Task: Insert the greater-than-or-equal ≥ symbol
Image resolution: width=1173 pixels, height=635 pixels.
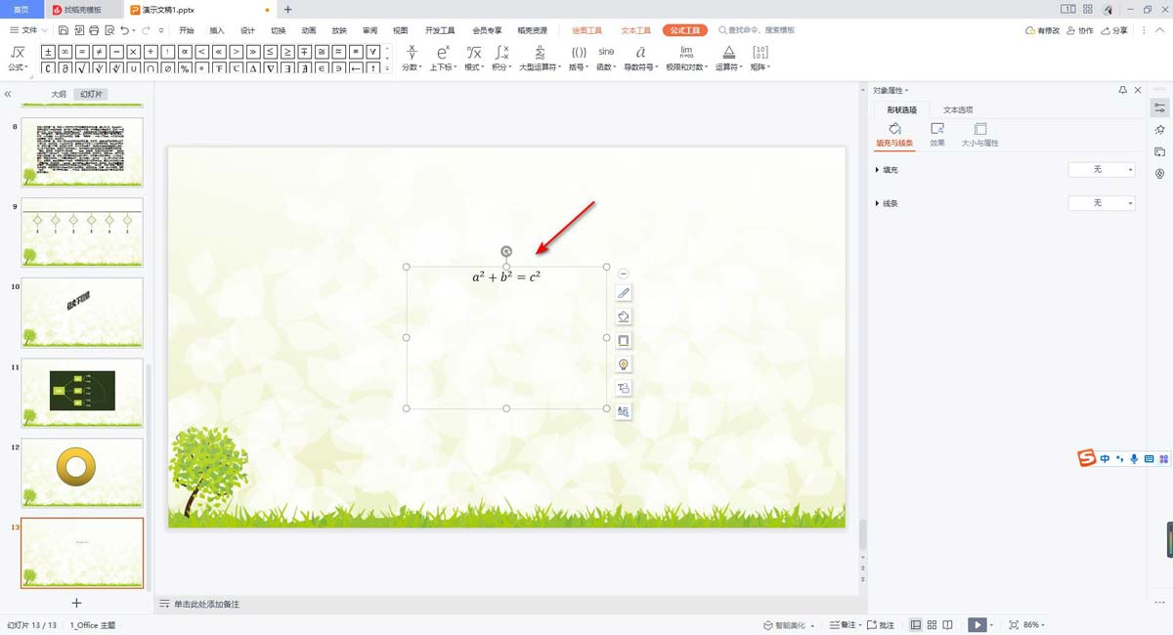Action: pyautogui.click(x=287, y=52)
